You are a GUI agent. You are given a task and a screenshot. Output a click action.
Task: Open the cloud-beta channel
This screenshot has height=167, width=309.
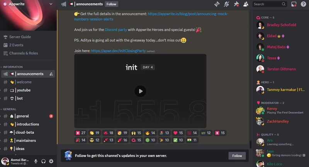(x=28, y=132)
